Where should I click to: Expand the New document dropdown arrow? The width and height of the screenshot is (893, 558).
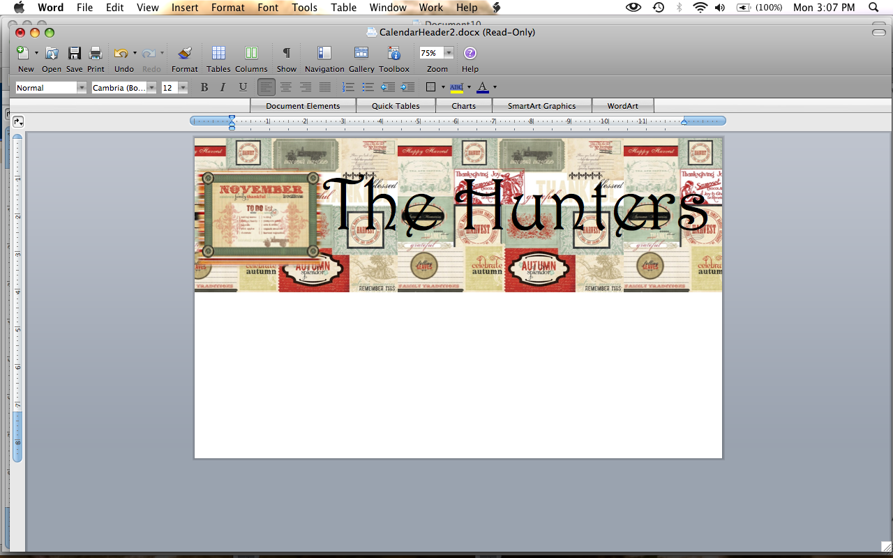[36, 53]
